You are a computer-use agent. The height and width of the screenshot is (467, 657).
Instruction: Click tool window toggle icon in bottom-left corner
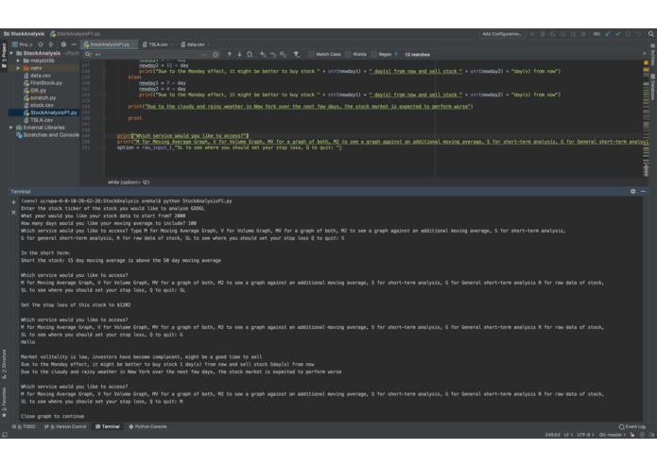click(x=5, y=435)
